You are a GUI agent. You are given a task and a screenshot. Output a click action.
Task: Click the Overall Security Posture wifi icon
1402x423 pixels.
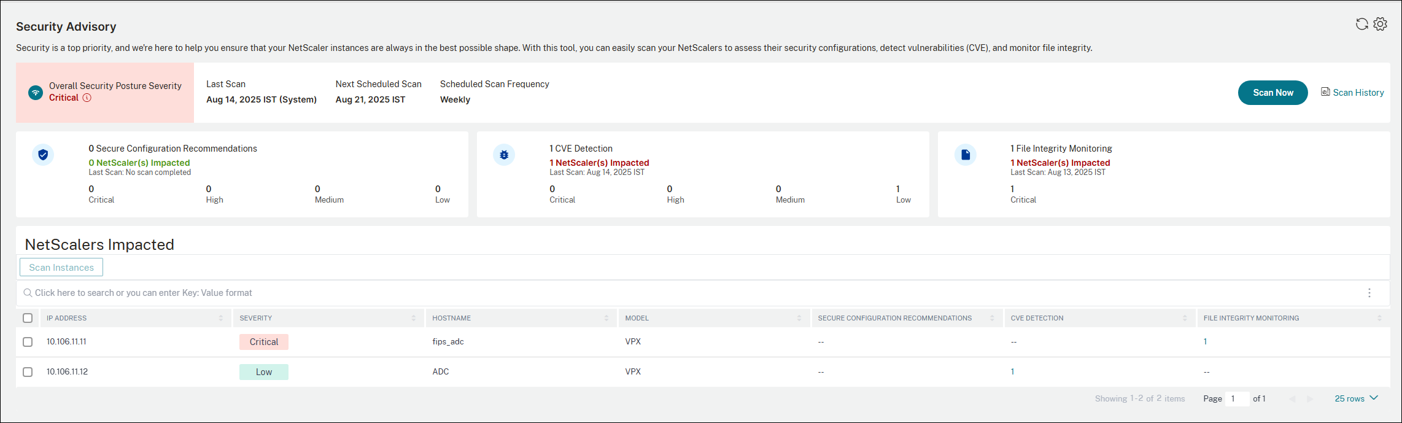click(36, 93)
